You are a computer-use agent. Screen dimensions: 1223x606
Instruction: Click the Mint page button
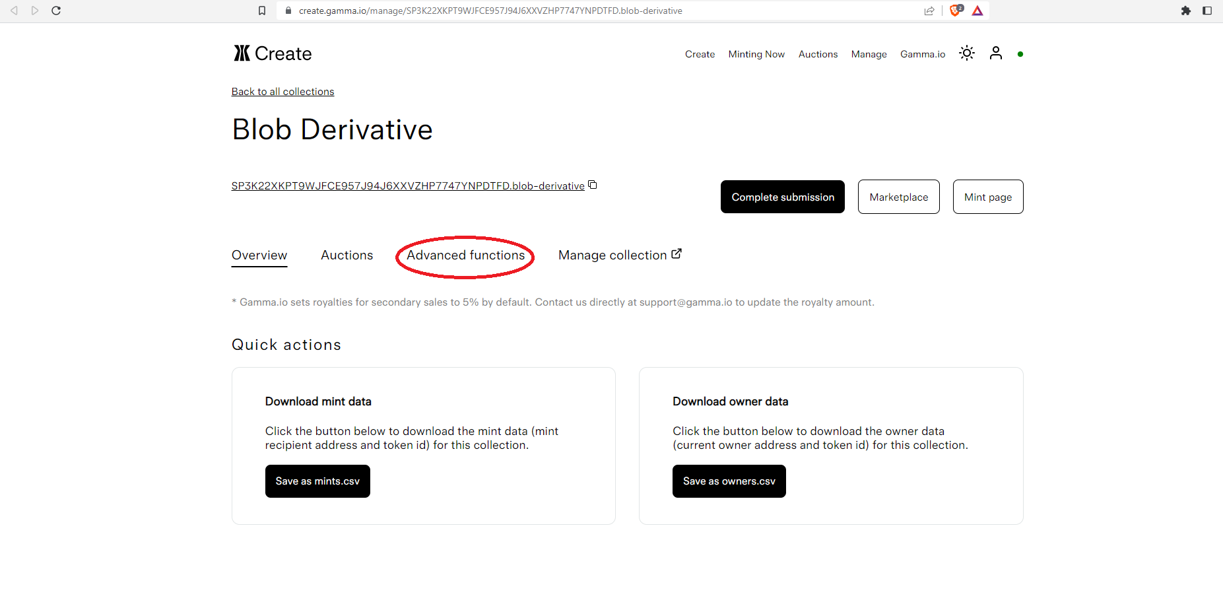(x=988, y=197)
